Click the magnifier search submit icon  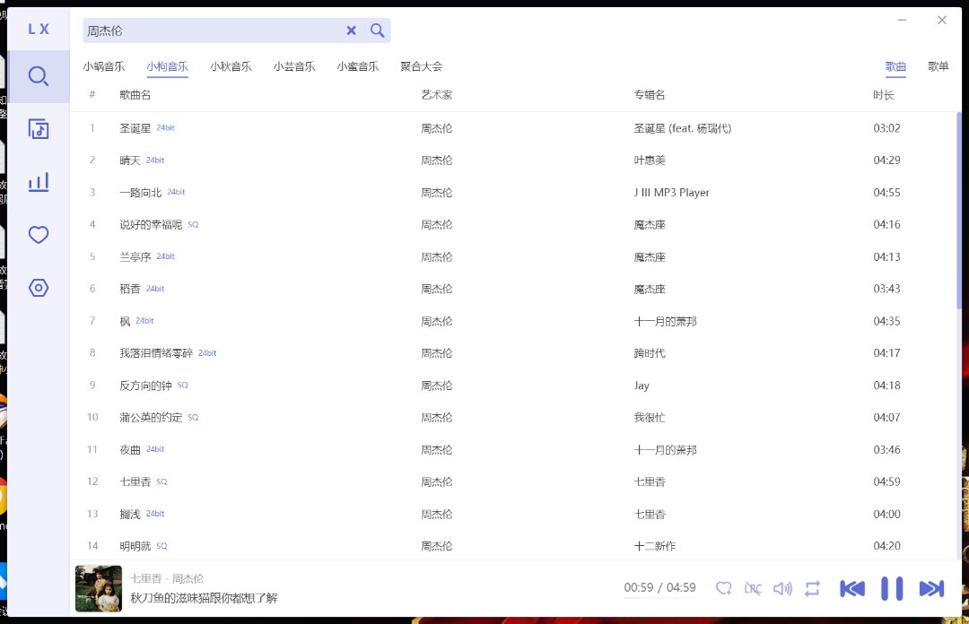coord(378,30)
